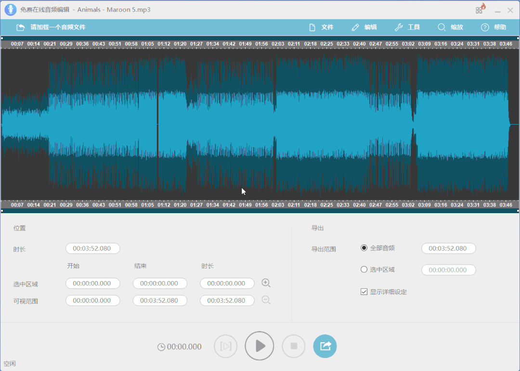Click the 开始 column header
The image size is (520, 371).
coord(73,266)
